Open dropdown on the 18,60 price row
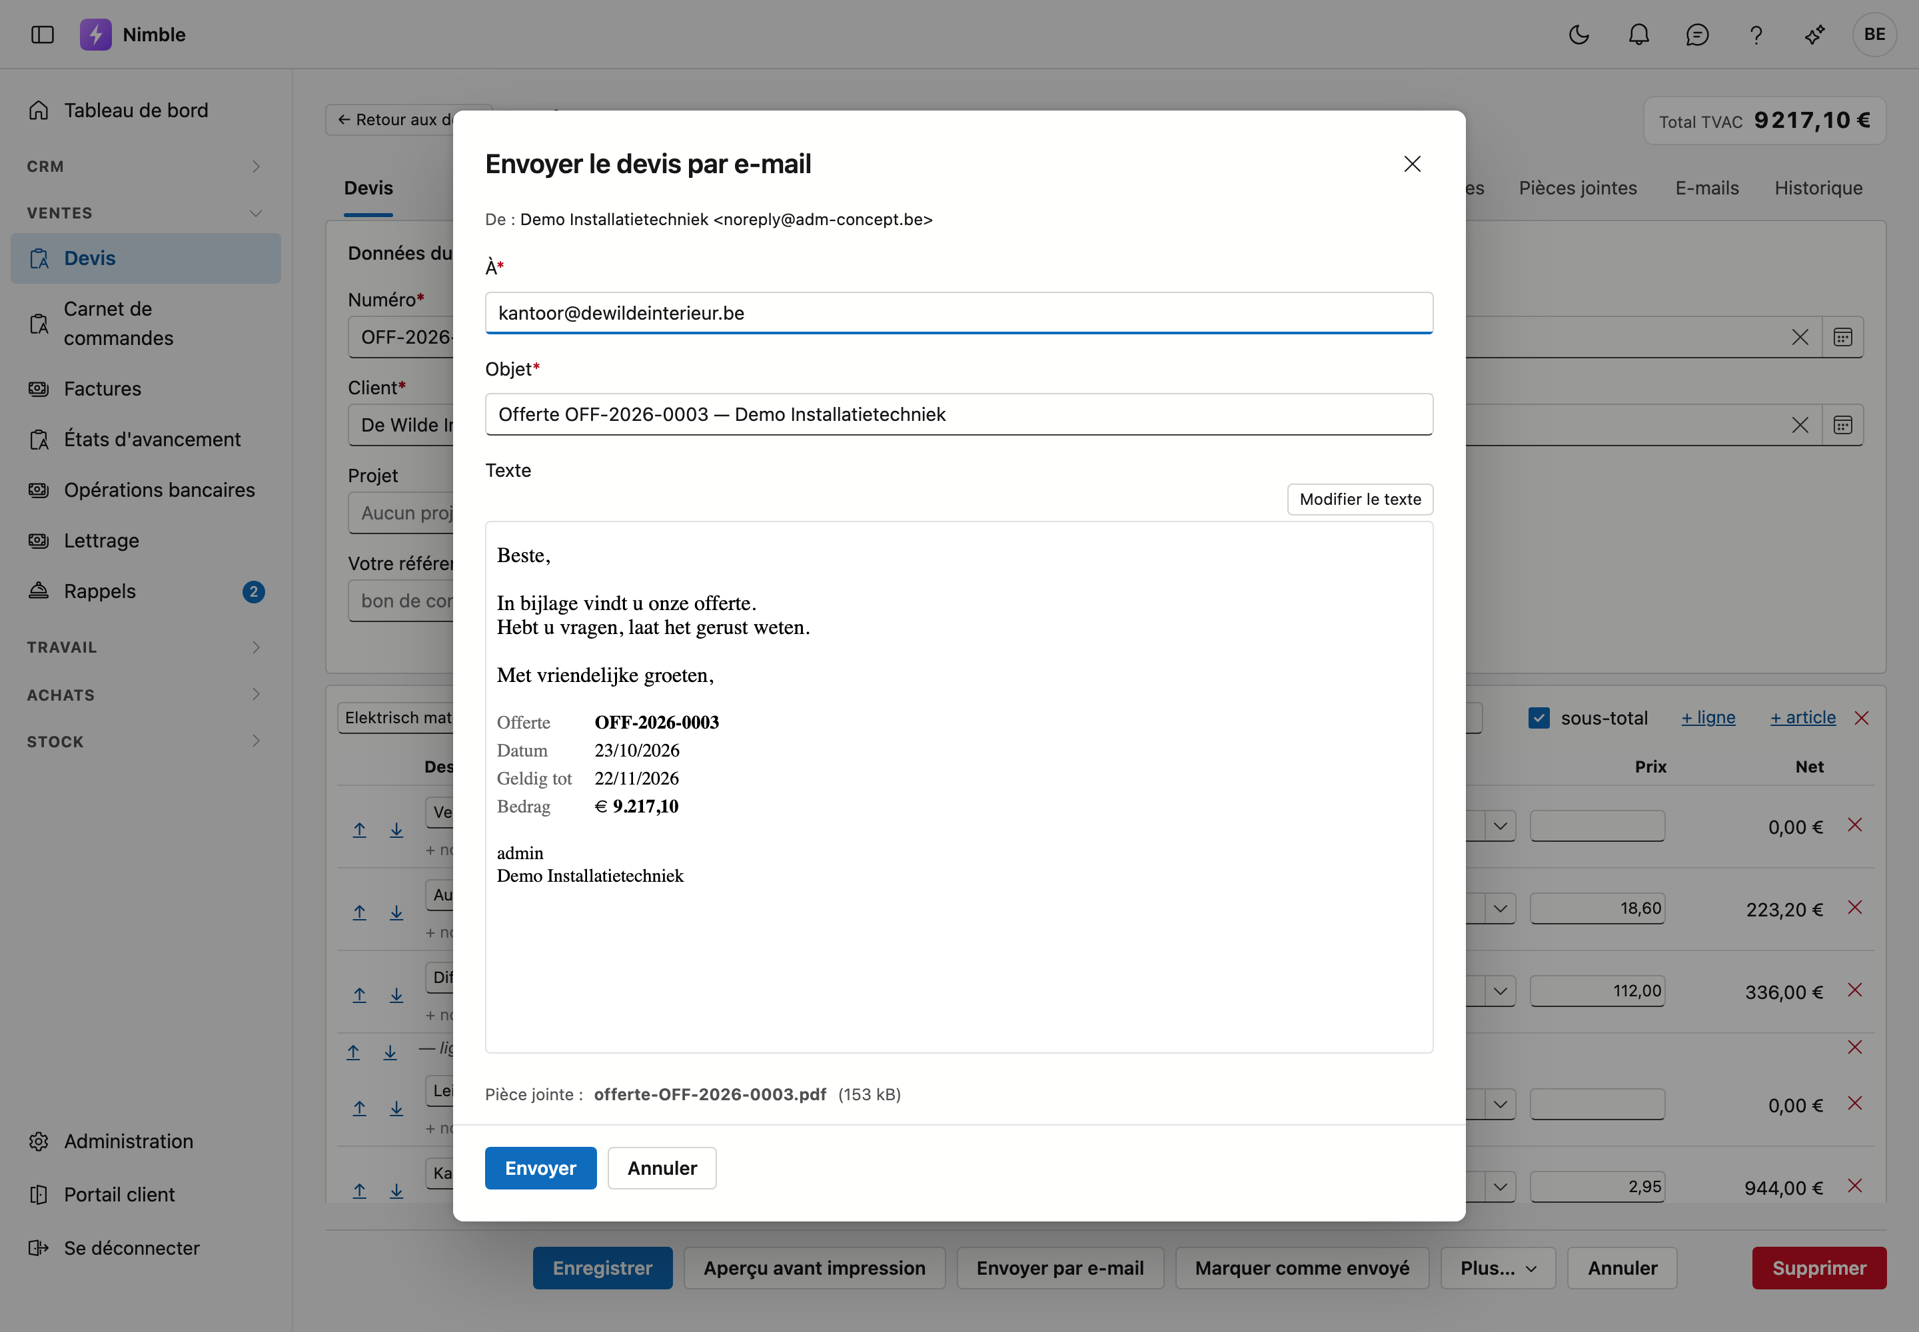The height and width of the screenshot is (1332, 1919). [1500, 908]
